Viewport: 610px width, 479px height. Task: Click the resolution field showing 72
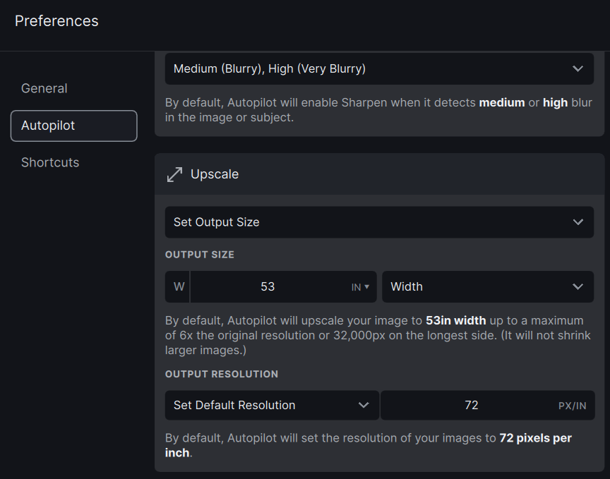(471, 405)
